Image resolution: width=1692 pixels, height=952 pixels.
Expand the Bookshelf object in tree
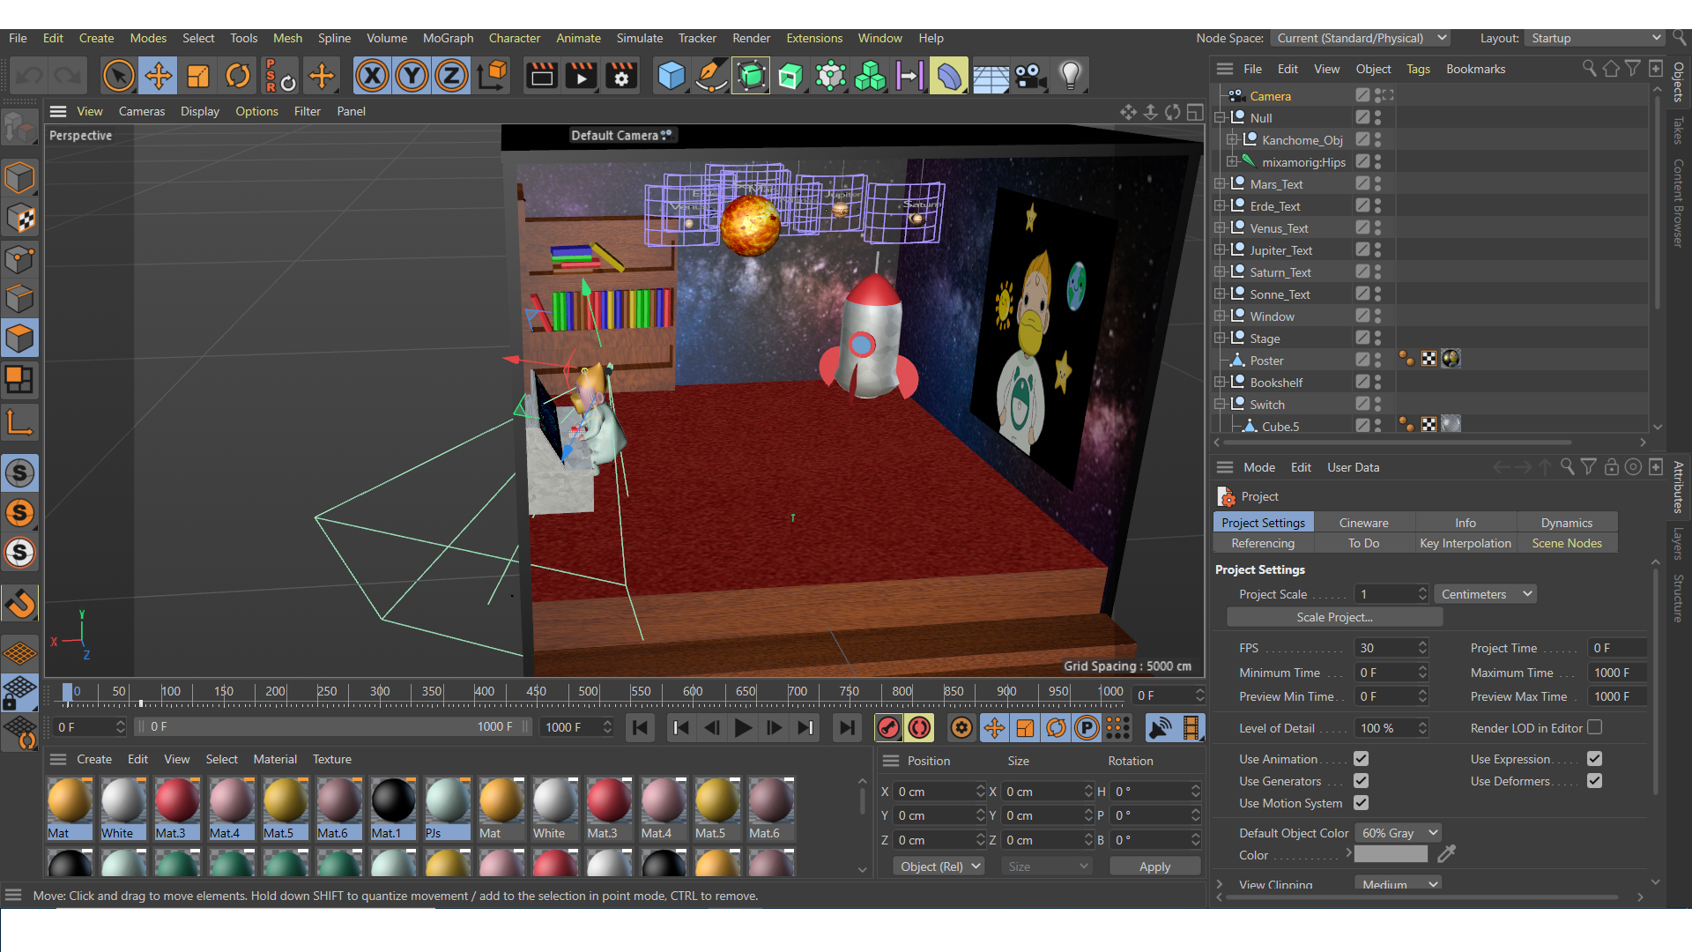(x=1221, y=383)
